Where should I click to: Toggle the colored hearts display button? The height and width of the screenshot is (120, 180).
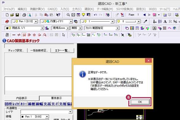point(147,28)
